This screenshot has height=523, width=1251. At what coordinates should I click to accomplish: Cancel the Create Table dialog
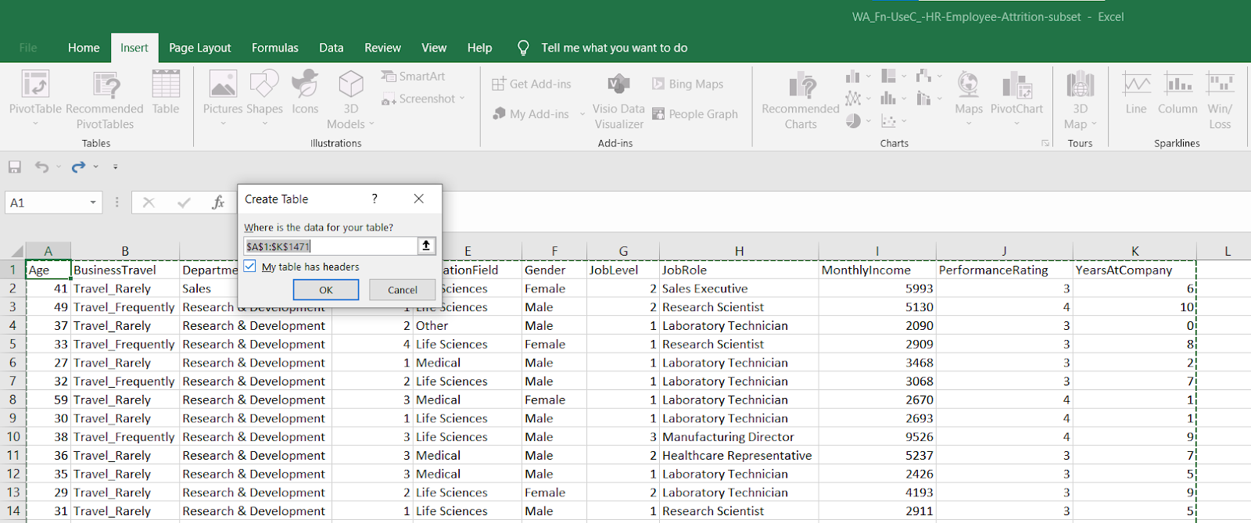[x=403, y=290]
